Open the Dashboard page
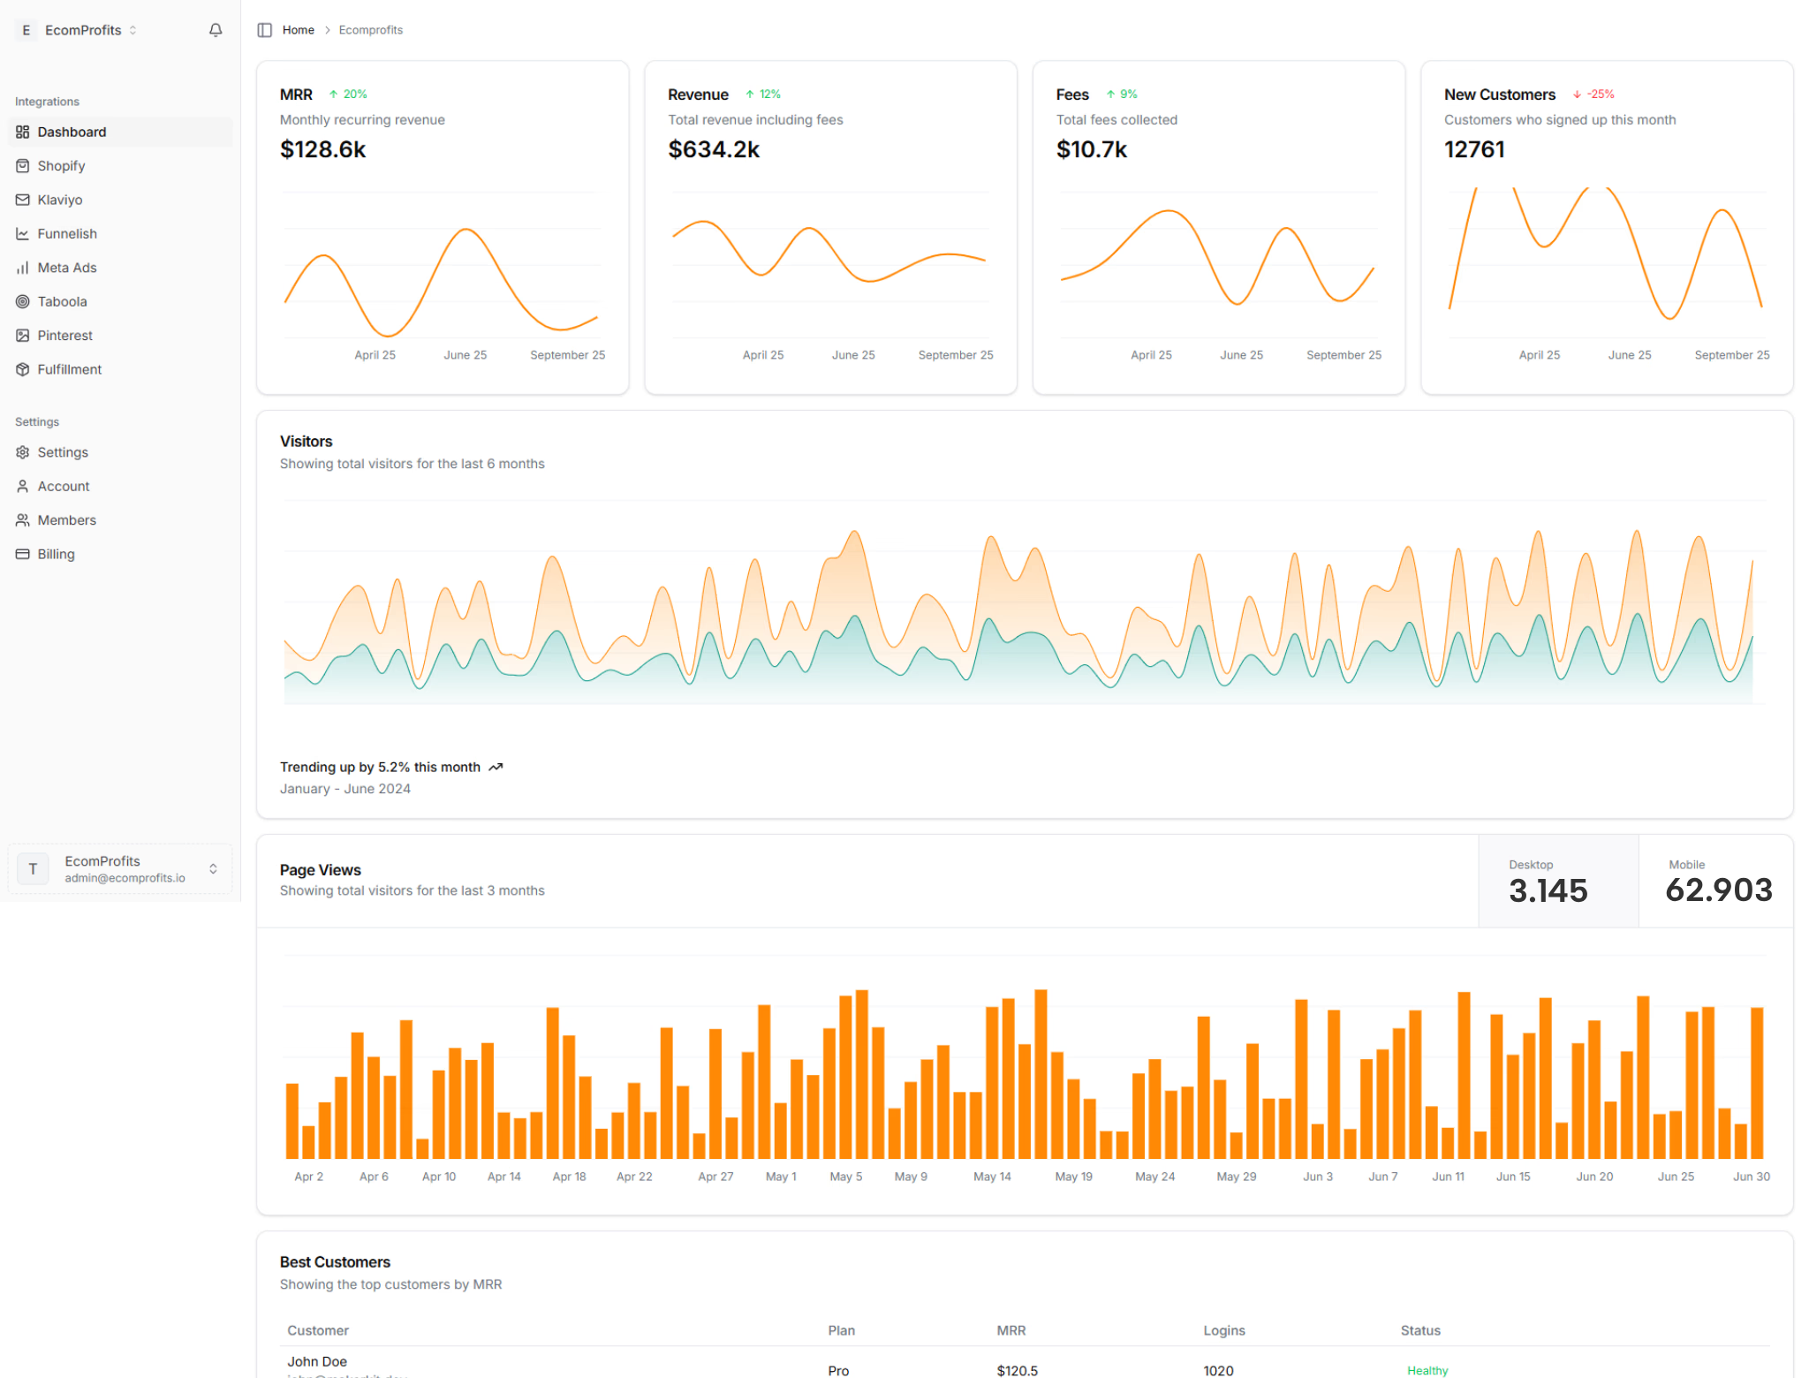This screenshot has height=1378, width=1809. coord(72,131)
